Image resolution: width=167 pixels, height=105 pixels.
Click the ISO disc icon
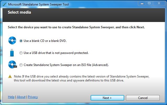click(x=12, y=65)
